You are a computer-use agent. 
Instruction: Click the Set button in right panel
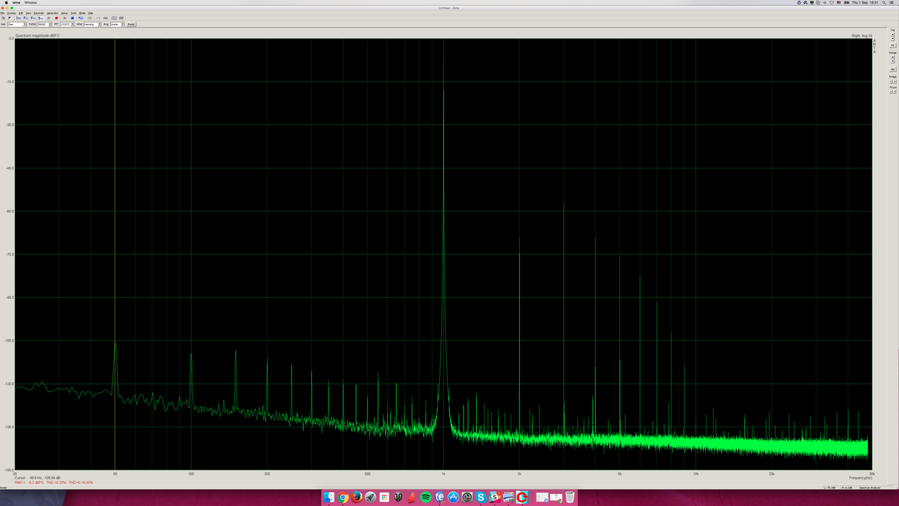tap(893, 69)
